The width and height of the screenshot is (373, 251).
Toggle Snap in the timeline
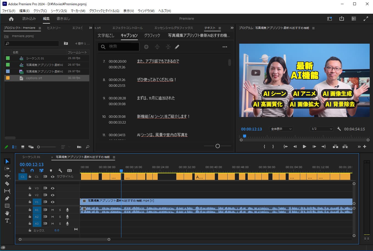32,171
